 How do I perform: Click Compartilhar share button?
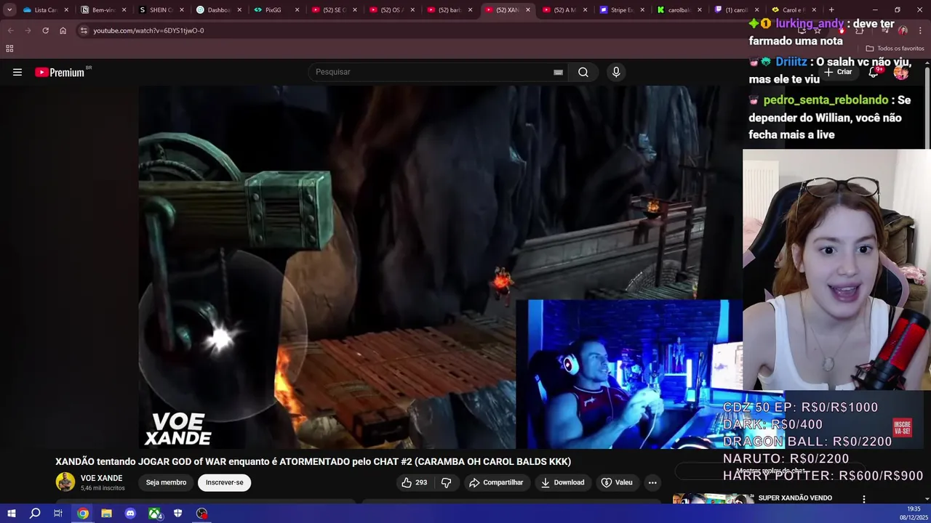(x=496, y=482)
